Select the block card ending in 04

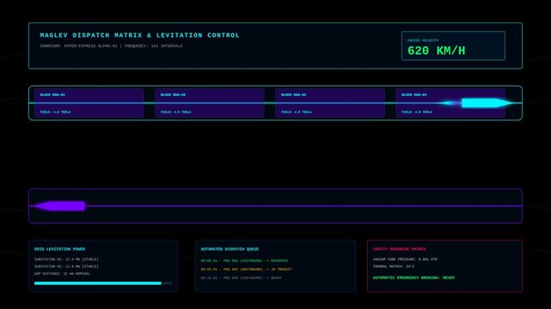(x=450, y=103)
